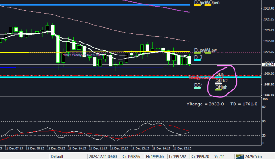Click the YRange = 3933.0 readout
275x159 pixels.
click(205, 104)
